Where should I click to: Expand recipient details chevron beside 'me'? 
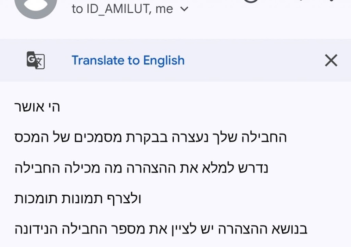coord(184,9)
